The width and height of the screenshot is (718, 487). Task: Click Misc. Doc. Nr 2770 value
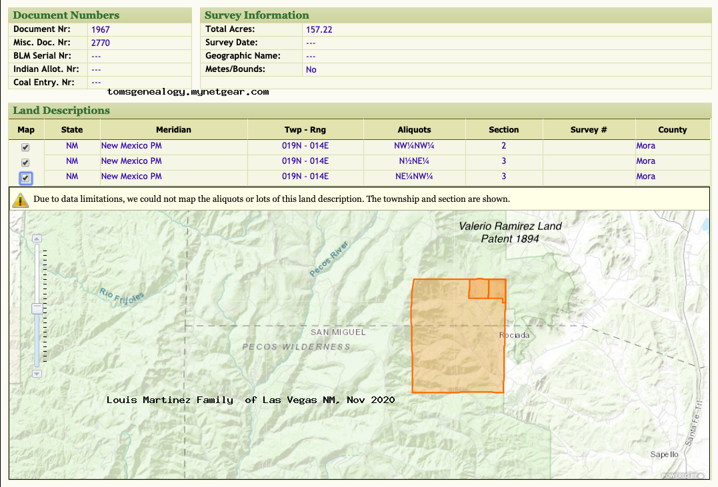coord(101,43)
